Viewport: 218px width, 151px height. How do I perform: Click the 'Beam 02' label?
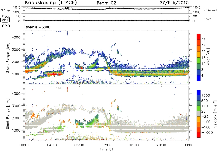coord(106,3)
